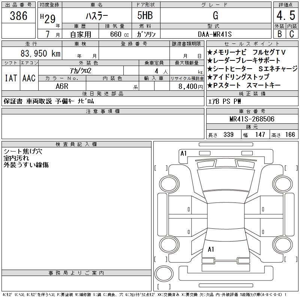
Task: Click the spare tire circle beside the rear bumper
Action: point(164,273)
